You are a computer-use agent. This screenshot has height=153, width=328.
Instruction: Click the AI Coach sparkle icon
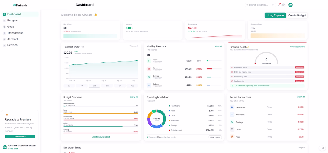(4, 39)
